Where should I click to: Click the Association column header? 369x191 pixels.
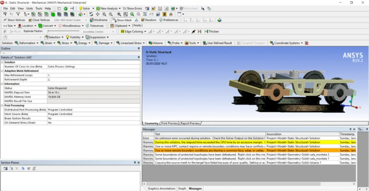[x=302, y=134]
